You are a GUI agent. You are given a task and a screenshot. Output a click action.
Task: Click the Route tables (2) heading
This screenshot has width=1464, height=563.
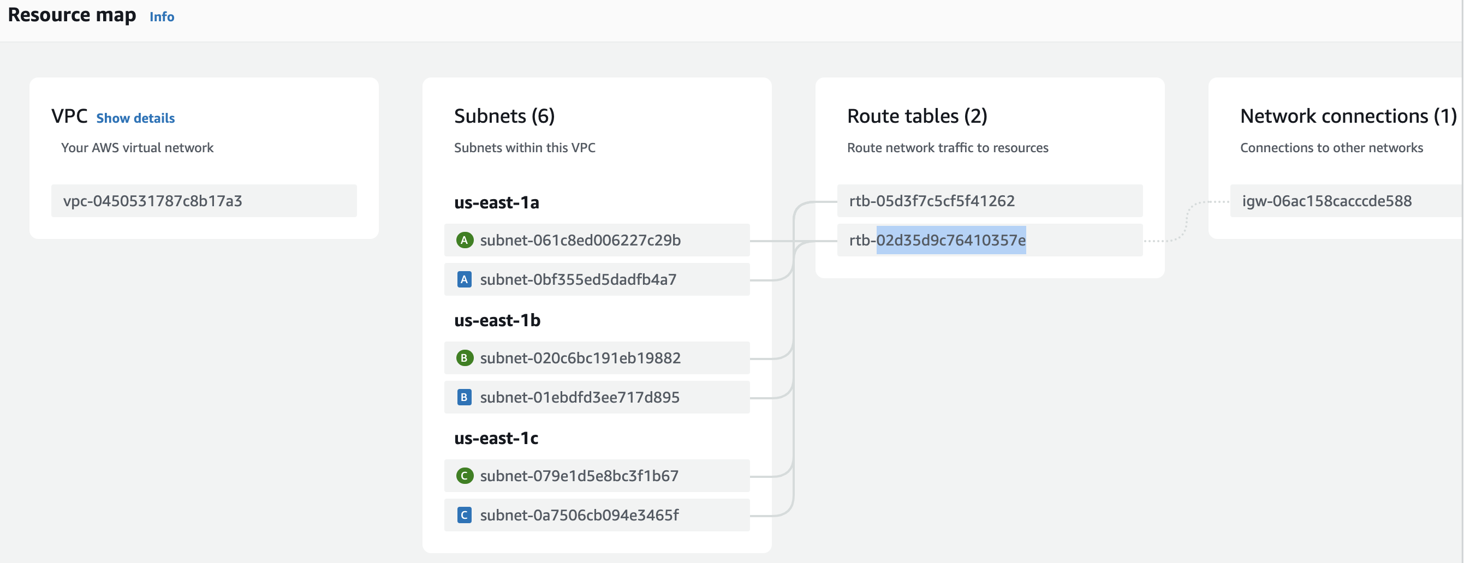coord(917,116)
